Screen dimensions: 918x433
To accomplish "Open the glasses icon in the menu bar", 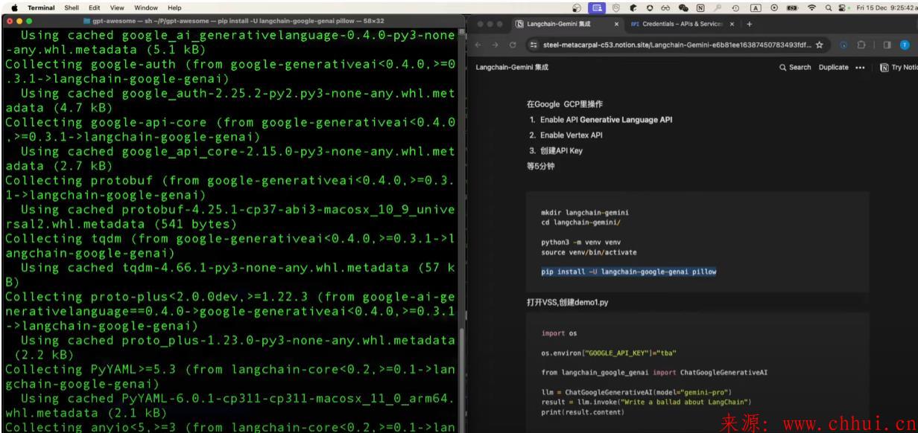I will point(664,7).
